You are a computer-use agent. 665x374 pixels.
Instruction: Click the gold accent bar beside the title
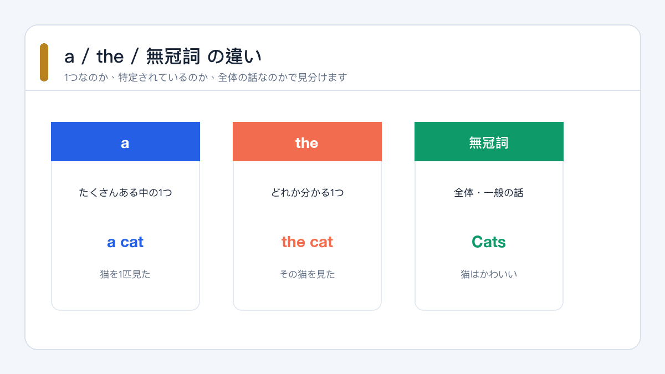pyautogui.click(x=44, y=62)
